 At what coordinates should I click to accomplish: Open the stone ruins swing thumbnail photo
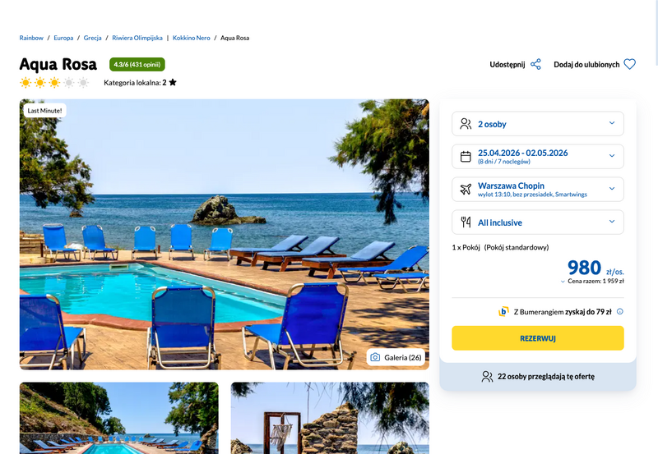pos(330,418)
